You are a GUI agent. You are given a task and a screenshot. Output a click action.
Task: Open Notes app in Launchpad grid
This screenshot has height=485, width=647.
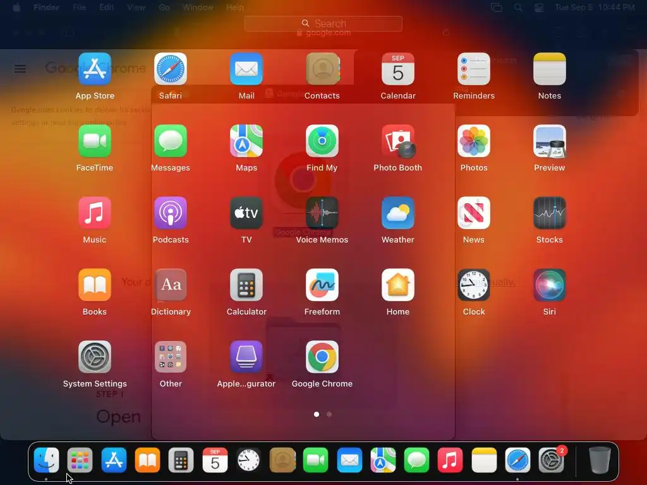click(550, 69)
